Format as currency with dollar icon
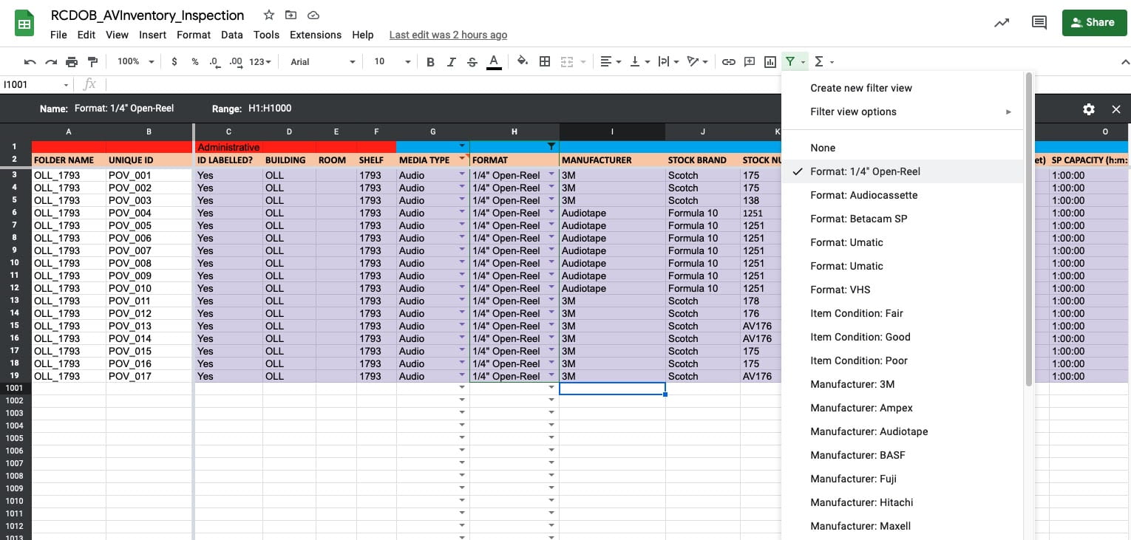Image resolution: width=1131 pixels, height=540 pixels. point(174,62)
